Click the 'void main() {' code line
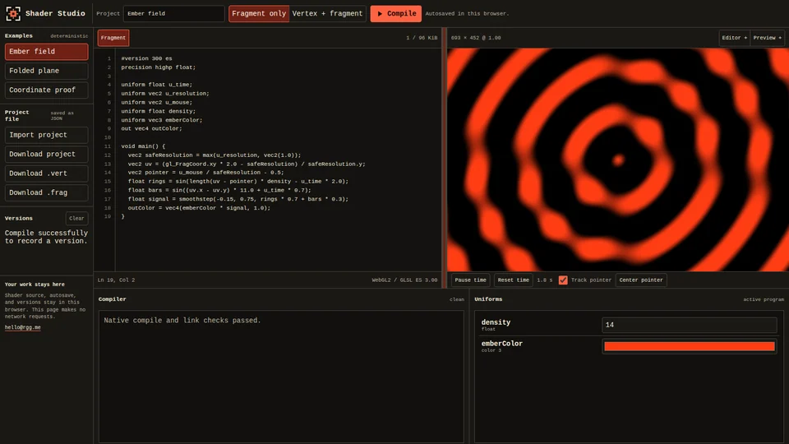Viewport: 789px width, 444px height. coord(143,146)
